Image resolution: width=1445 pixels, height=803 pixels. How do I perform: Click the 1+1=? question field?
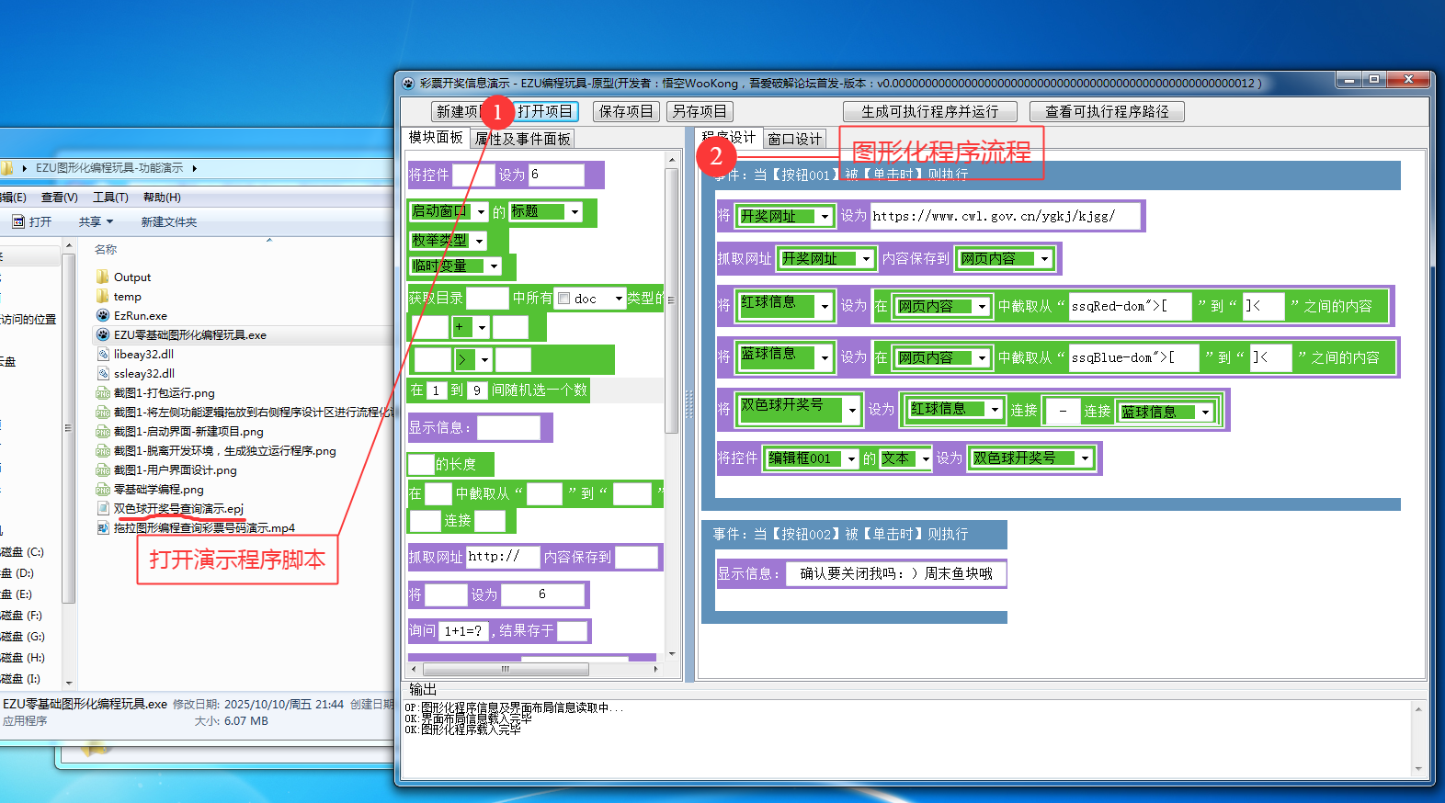tap(463, 631)
